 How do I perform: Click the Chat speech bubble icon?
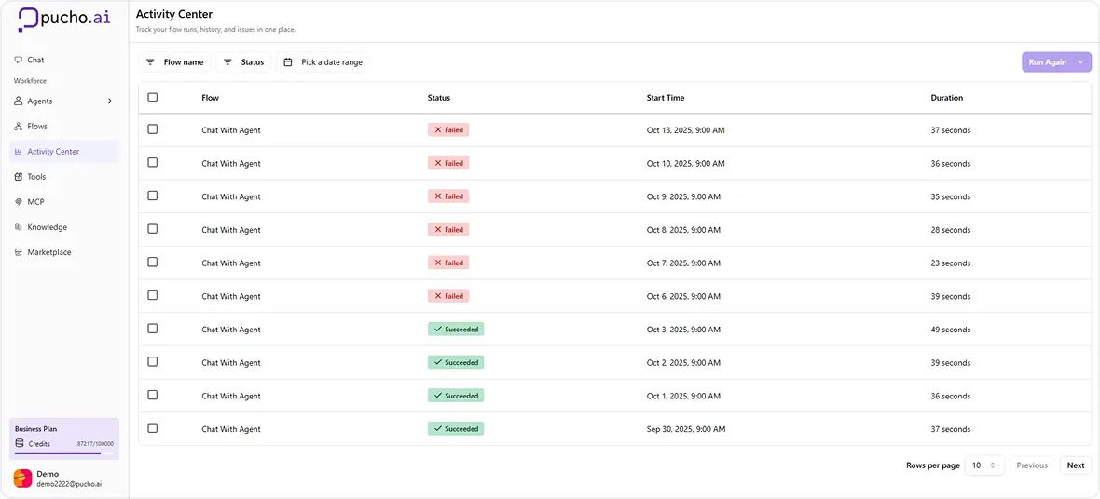pos(19,61)
